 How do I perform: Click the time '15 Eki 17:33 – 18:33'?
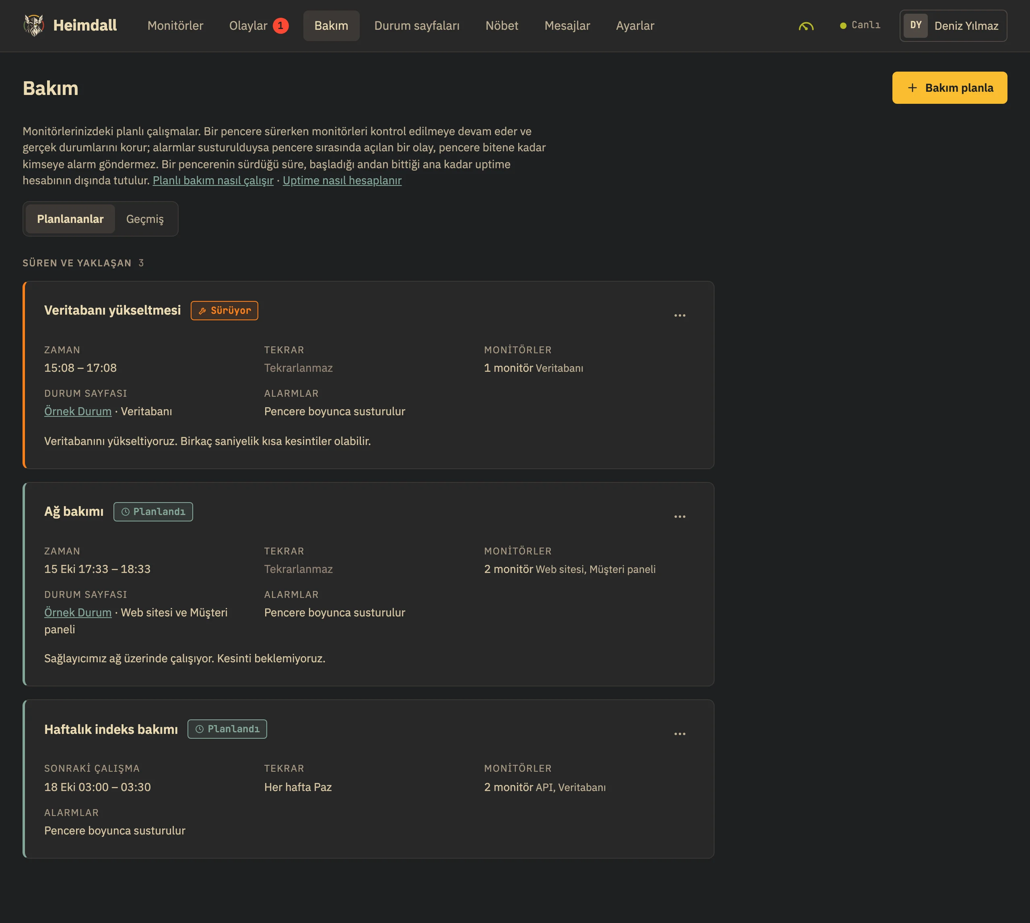tap(97, 569)
